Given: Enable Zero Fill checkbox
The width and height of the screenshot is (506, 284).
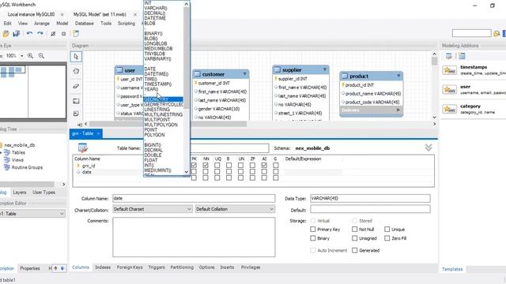Looking at the screenshot, I should (387, 238).
